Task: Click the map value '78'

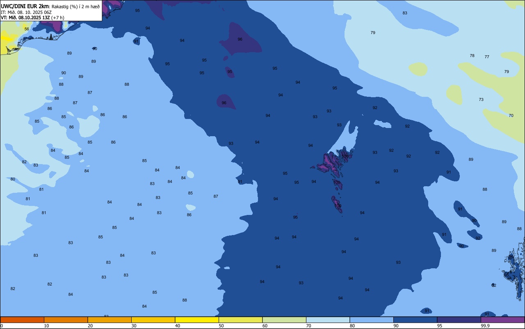Action: point(472,56)
